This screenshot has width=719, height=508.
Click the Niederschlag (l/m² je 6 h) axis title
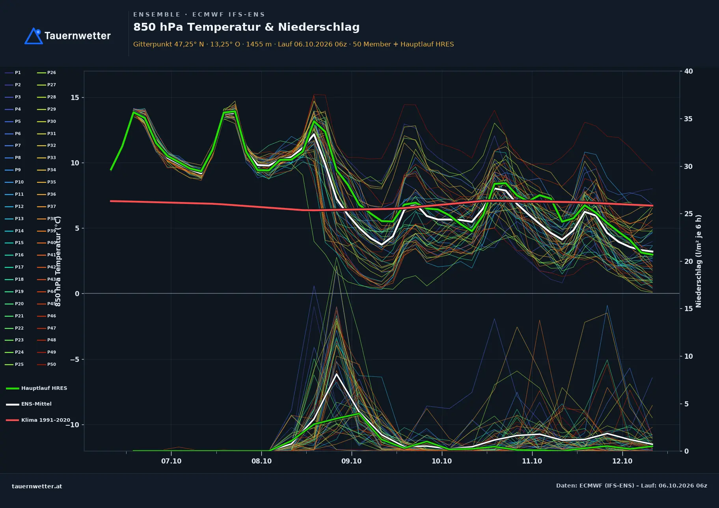[x=699, y=261]
